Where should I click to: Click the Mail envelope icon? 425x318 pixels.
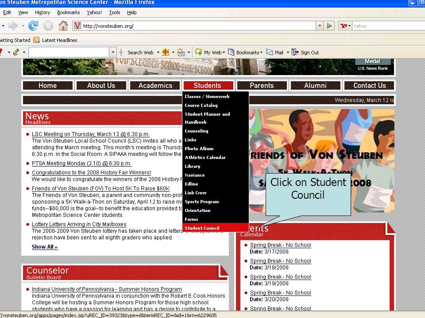[x=270, y=52]
